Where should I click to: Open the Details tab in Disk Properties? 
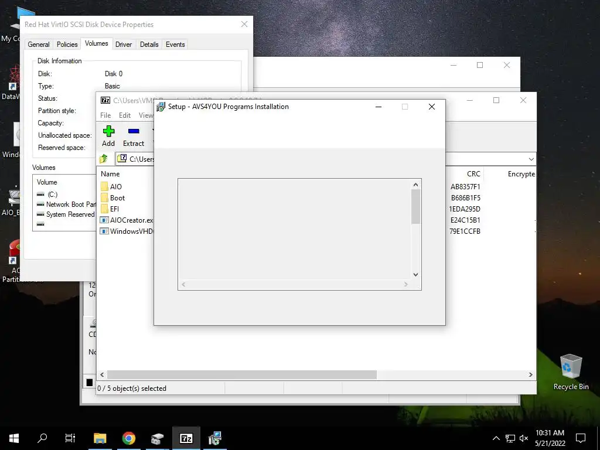[x=149, y=45]
